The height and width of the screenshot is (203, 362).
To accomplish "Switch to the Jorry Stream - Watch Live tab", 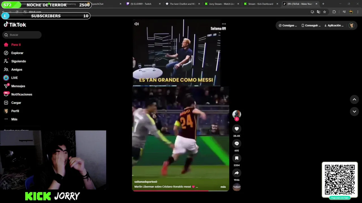I will 222,4.
